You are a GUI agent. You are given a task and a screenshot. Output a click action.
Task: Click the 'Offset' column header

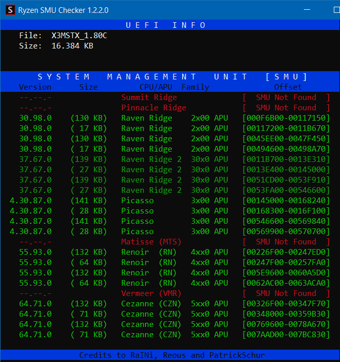[x=288, y=87]
